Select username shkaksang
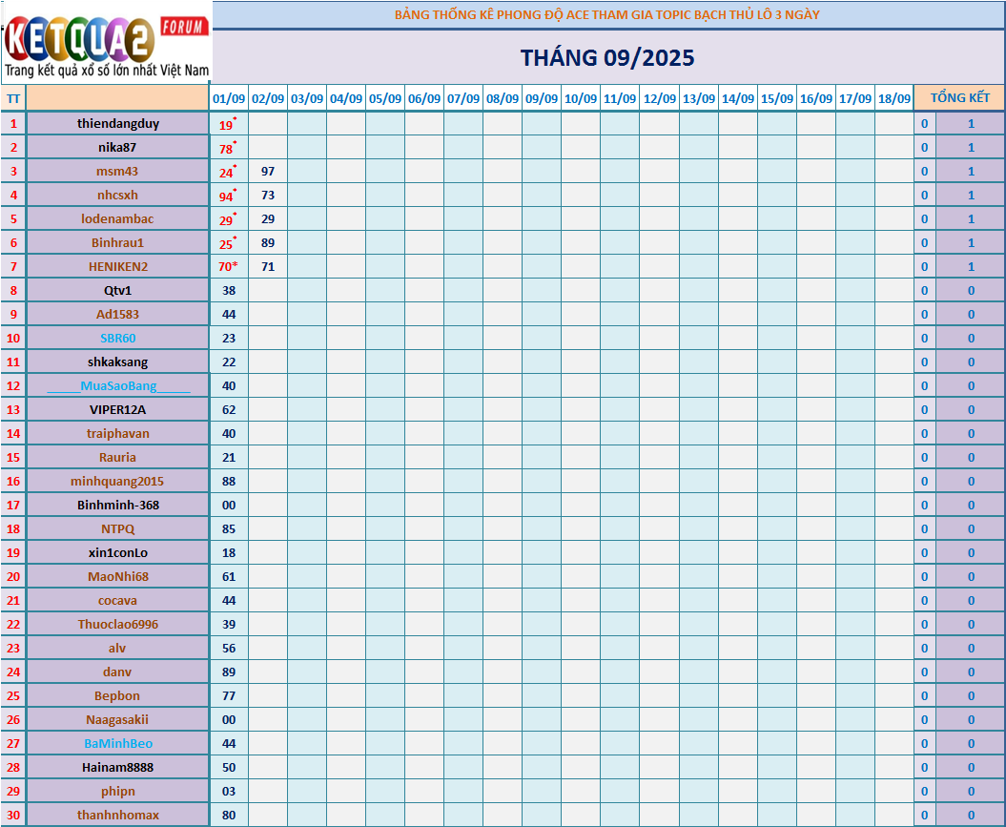 [117, 362]
